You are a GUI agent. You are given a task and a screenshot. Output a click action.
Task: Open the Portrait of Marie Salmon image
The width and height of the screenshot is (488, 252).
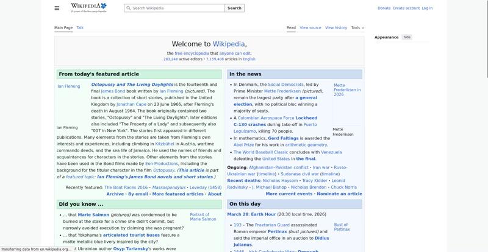point(203,217)
